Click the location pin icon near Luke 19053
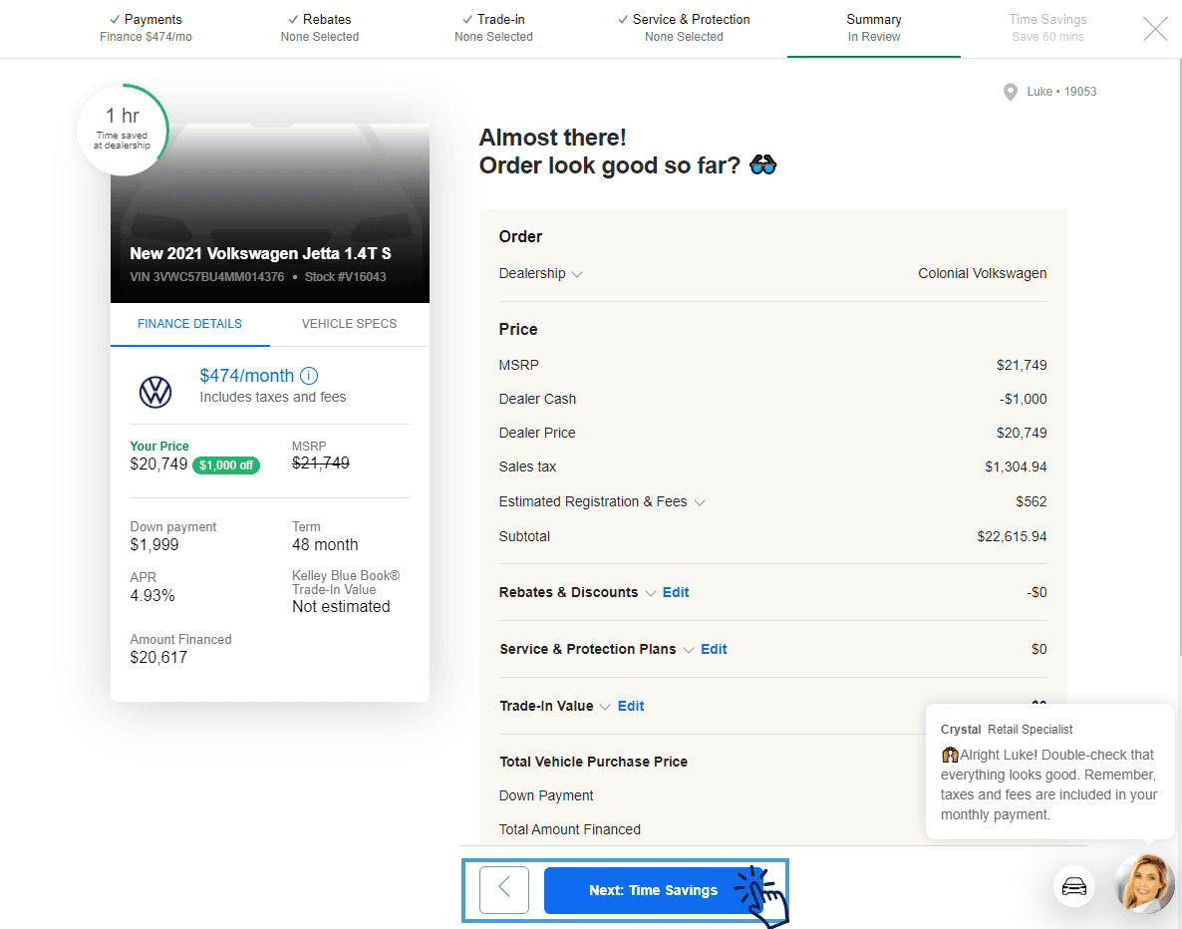Screen dimensions: 1182x929 pos(1011,92)
